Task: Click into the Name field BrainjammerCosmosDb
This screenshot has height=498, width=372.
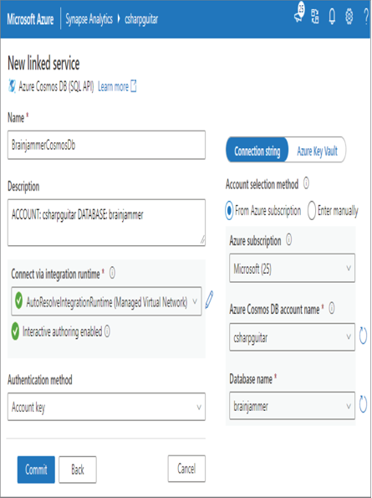Action: pos(106,145)
